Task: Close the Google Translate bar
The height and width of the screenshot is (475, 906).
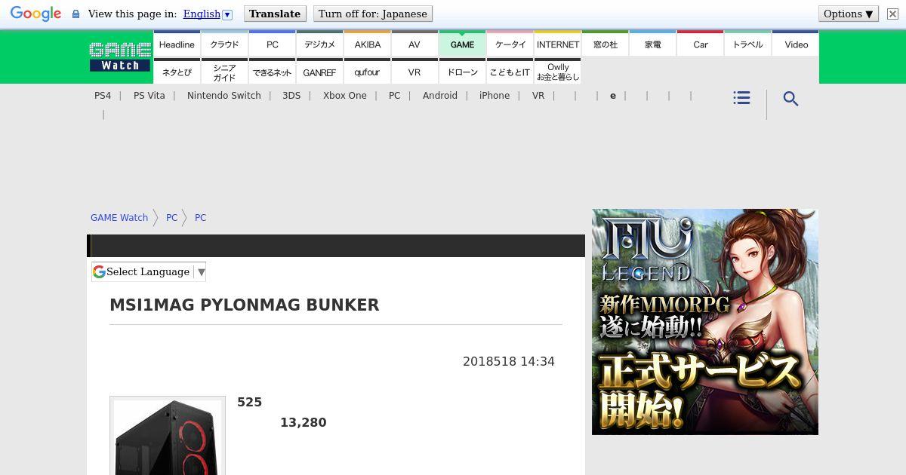Action: point(892,14)
